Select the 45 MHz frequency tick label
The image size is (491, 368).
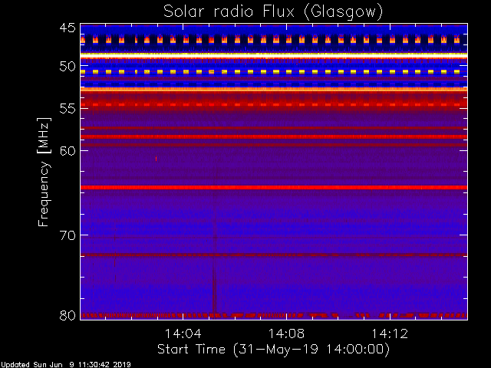68,29
